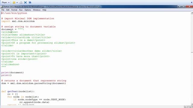The image size is (193, 108).
Task: Click the 'print()' line
Action: coord(6,75)
